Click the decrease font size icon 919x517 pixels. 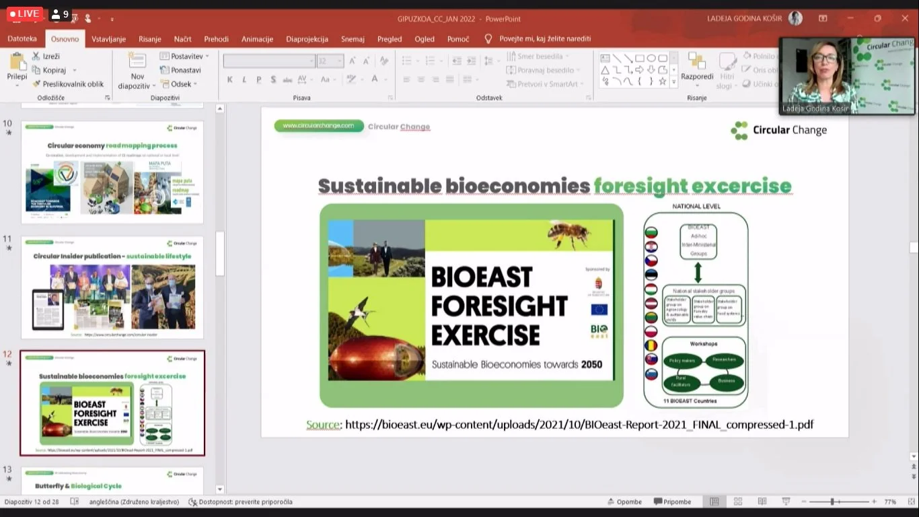coord(368,61)
